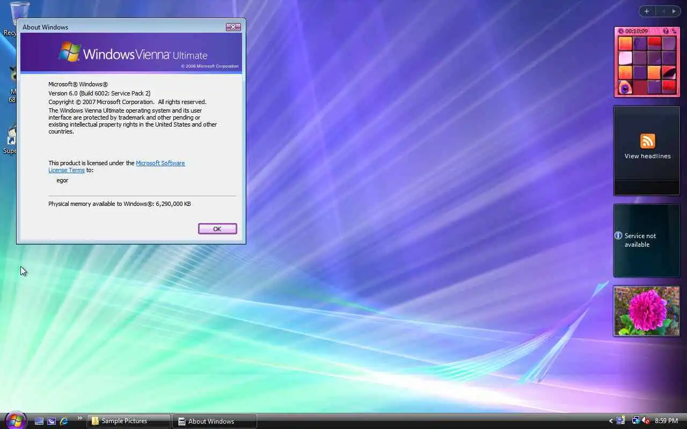This screenshot has height=429, width=687.
Task: Pause the picture puzzle timer
Action: pyautogui.click(x=621, y=31)
